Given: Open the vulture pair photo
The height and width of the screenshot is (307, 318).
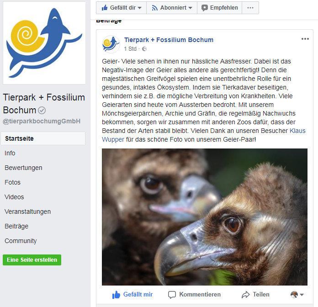Looking at the screenshot, I should point(205,217).
